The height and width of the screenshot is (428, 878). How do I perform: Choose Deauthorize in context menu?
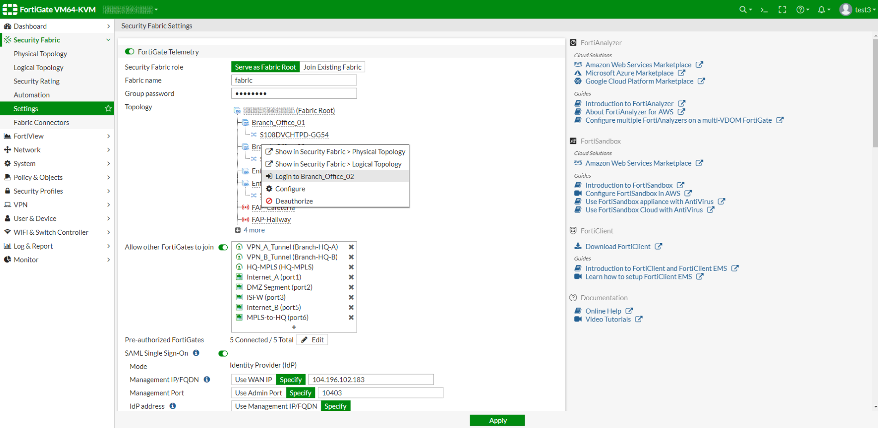pyautogui.click(x=335, y=201)
